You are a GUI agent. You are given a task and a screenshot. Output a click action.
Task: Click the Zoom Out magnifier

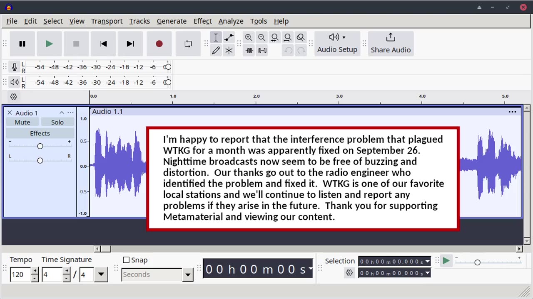pos(262,37)
